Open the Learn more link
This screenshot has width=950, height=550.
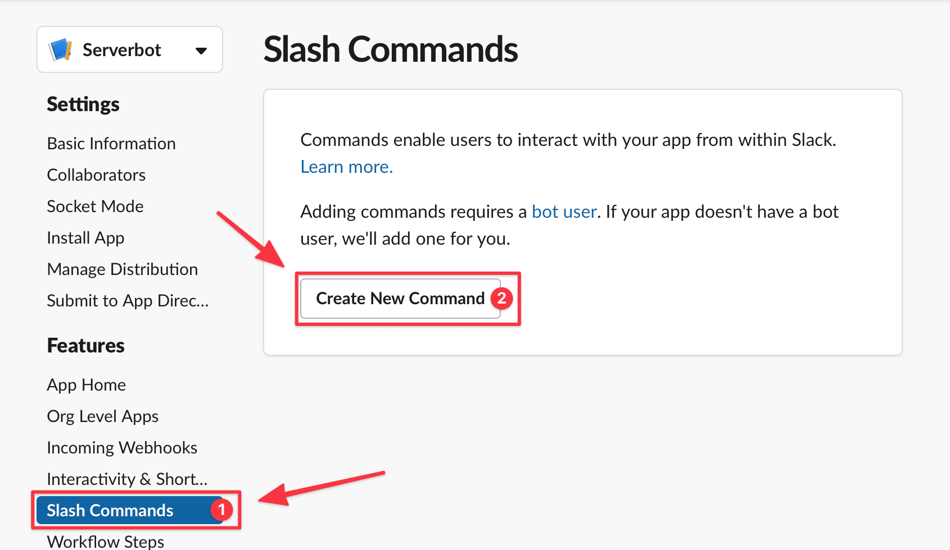[x=346, y=167]
